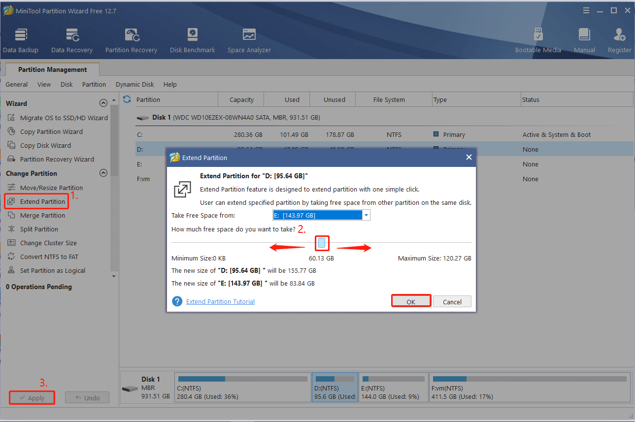
Task: Select E:(NTFS) block in disk map
Action: click(393, 387)
